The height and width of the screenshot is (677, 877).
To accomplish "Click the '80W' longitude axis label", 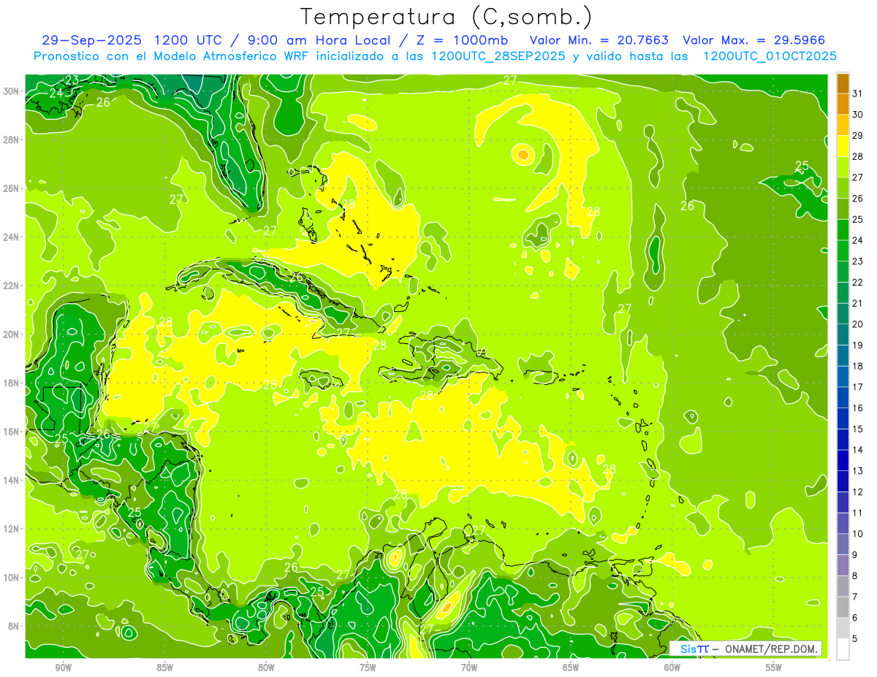I will pos(266,668).
